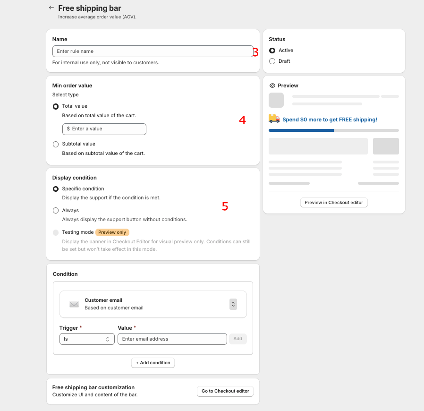Click the Preview in Checkout editor button
The height and width of the screenshot is (411, 424).
334,203
